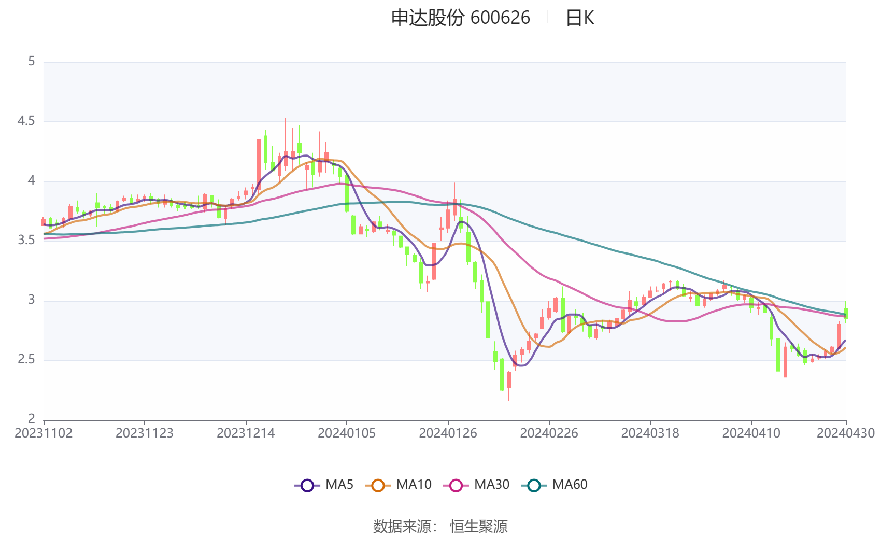This screenshot has height=536, width=881.
Task: Select the 20240126 date axis label
Action: coord(448,433)
